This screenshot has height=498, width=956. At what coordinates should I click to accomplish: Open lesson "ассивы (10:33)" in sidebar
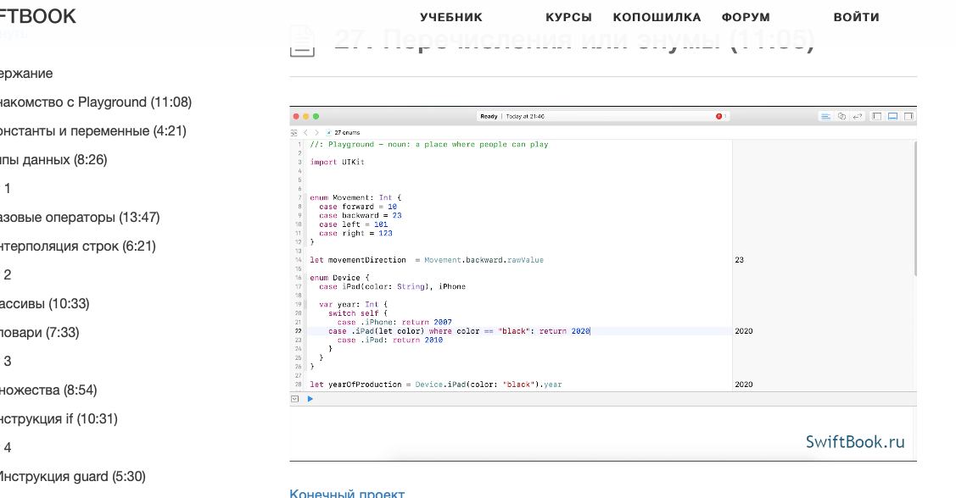click(44, 304)
